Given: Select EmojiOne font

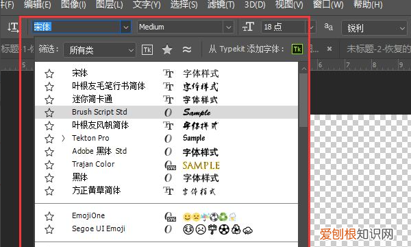Looking at the screenshot, I should pos(88,215).
